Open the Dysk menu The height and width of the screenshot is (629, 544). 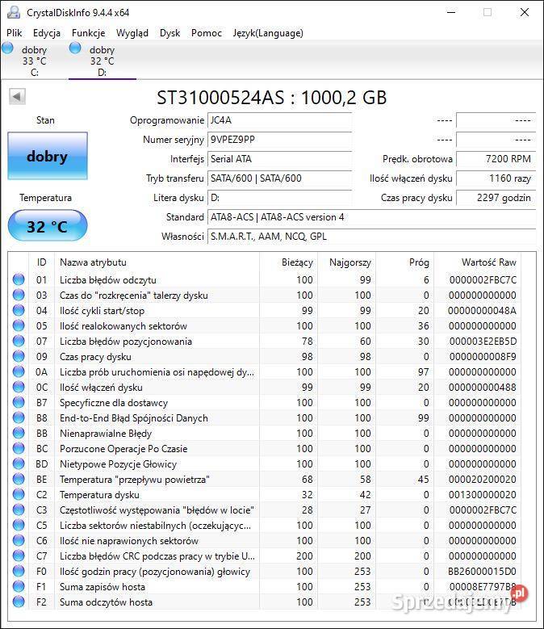coord(169,33)
